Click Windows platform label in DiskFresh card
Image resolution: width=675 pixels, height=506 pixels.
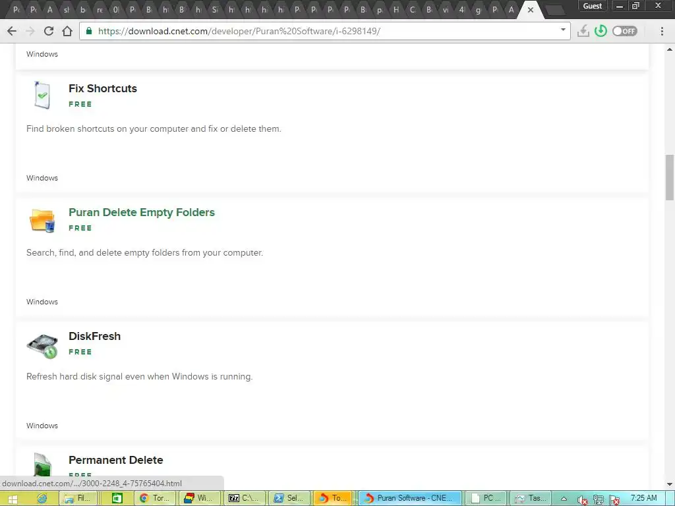(x=42, y=426)
